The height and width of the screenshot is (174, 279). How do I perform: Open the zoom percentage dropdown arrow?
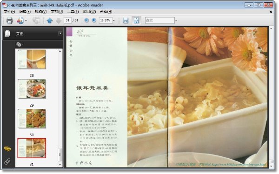coord(114,20)
